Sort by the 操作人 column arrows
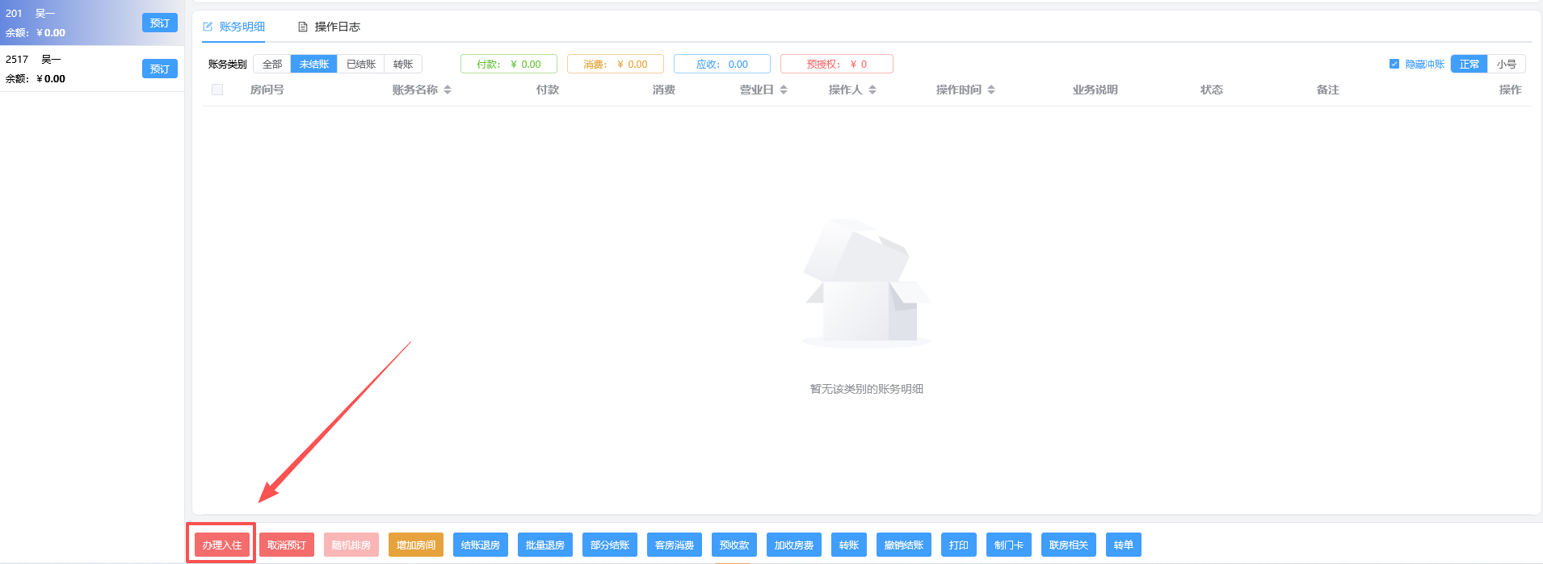1543x564 pixels. 872,90
